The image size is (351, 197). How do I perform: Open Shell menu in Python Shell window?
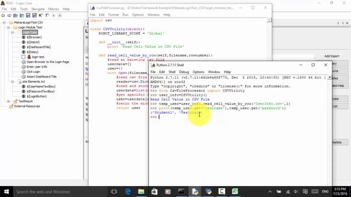tap(172, 72)
